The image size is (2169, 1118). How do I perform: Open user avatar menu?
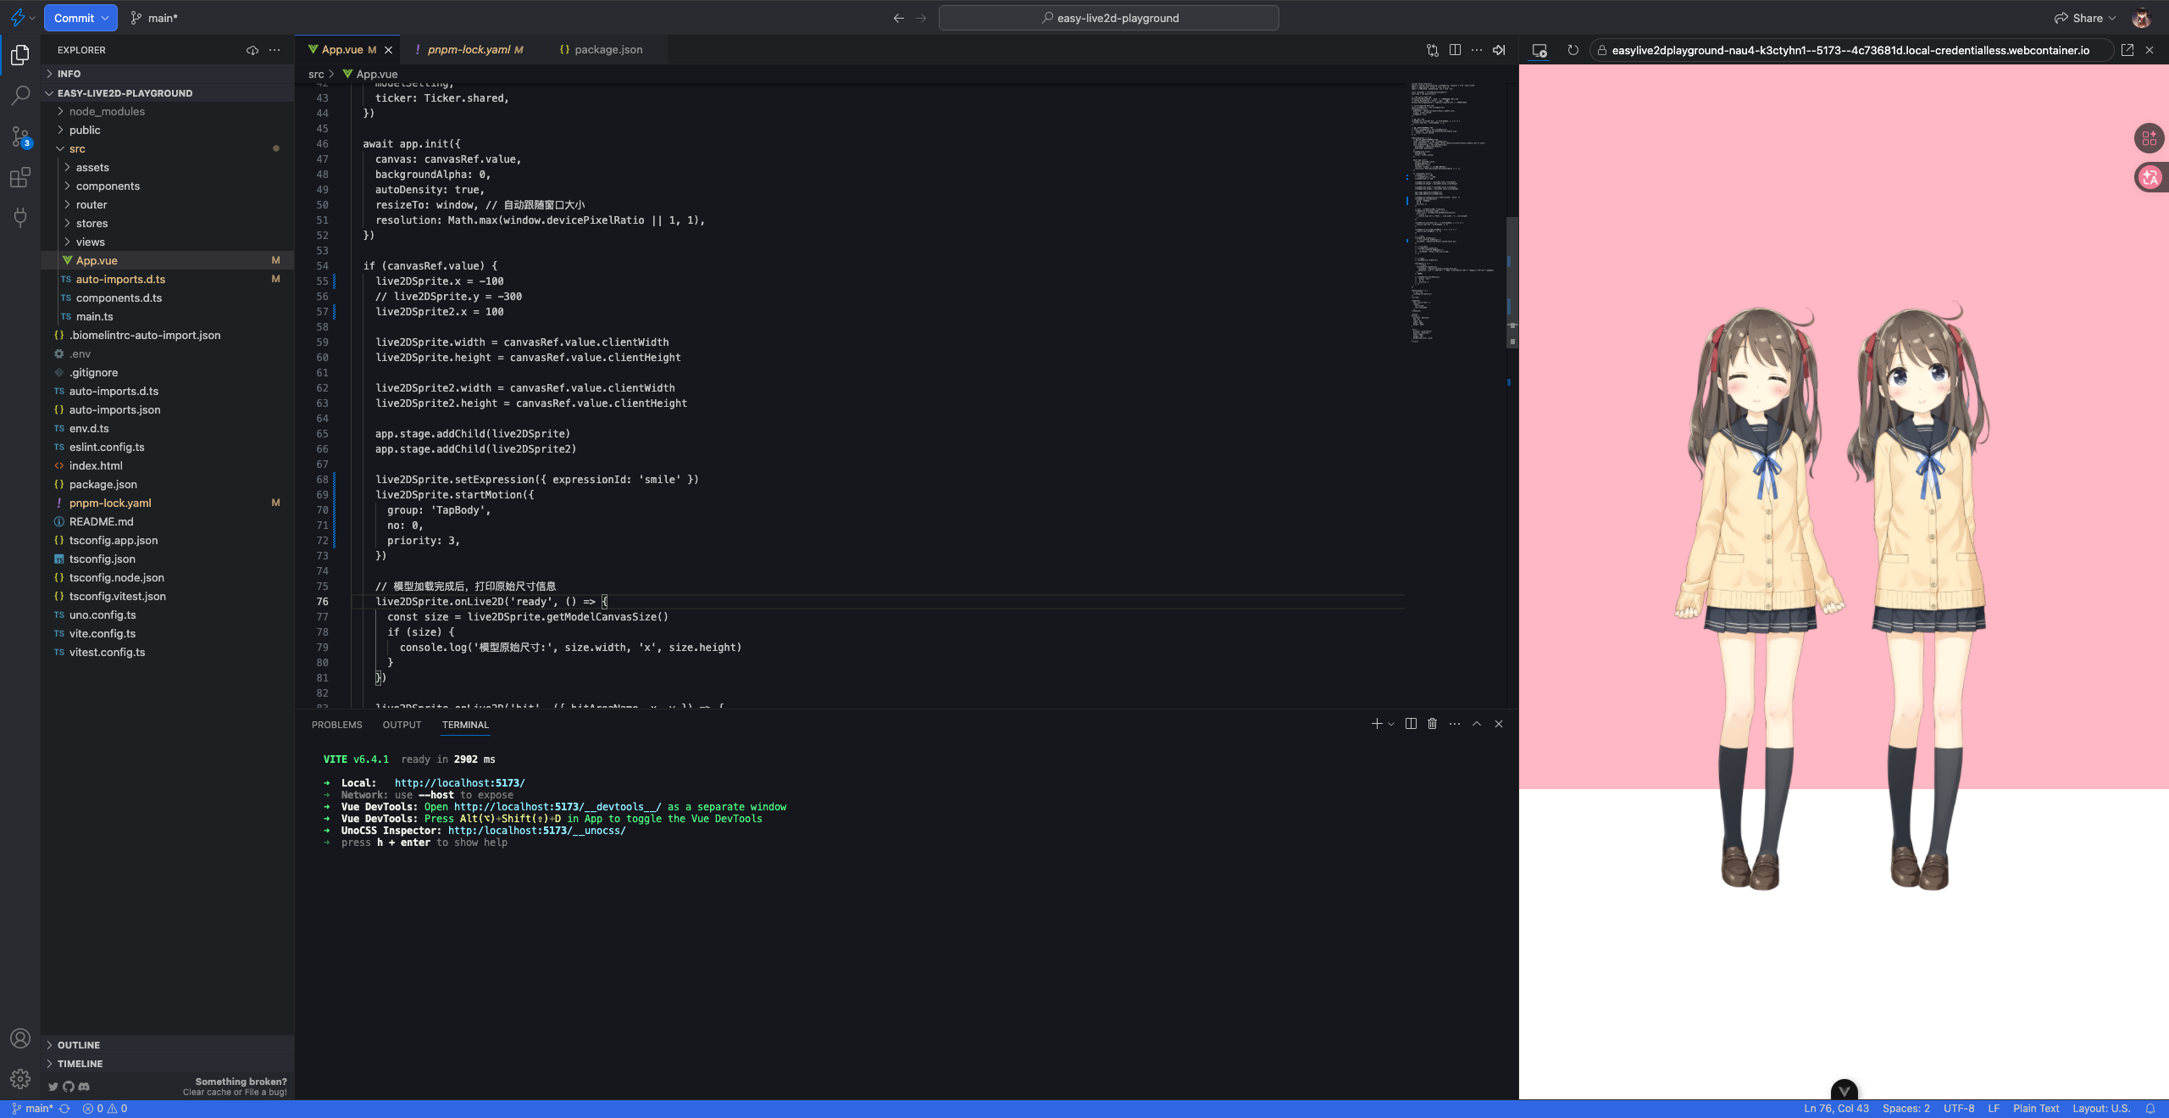(x=2141, y=18)
